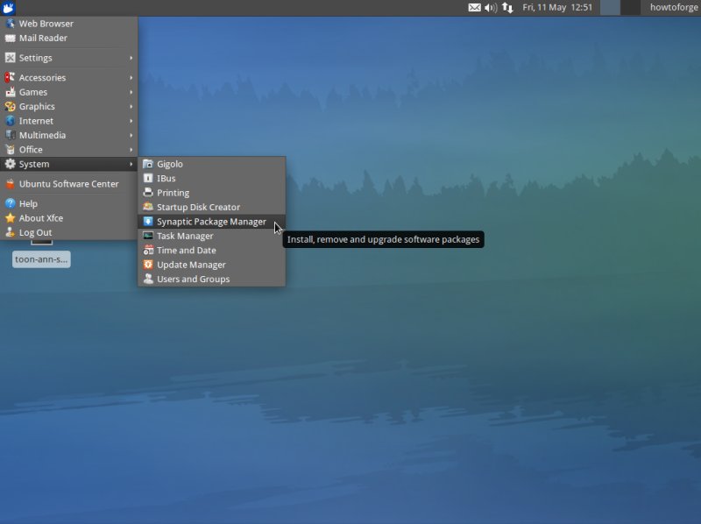701x524 pixels.
Task: Click the Graphics palette icon
Action: click(10, 106)
